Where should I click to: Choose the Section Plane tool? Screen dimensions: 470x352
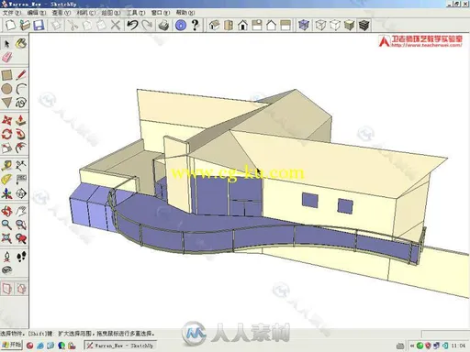[21, 193]
